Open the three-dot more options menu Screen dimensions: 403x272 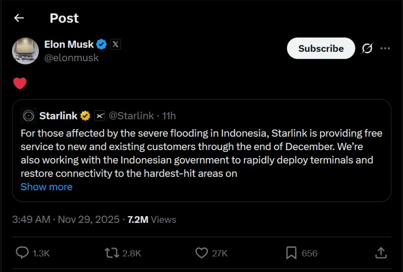[x=385, y=48]
